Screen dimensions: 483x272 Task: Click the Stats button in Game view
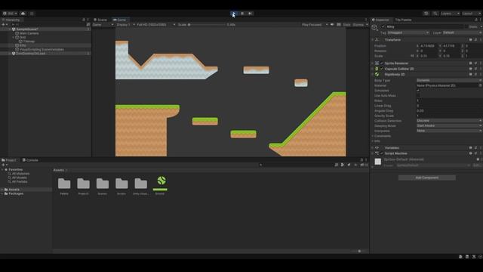tap(346, 25)
